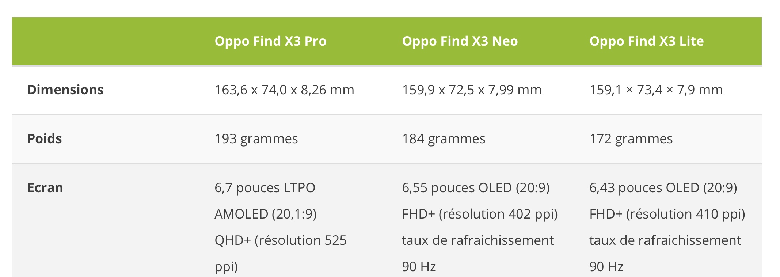Select the Ecran row label

coord(45,188)
